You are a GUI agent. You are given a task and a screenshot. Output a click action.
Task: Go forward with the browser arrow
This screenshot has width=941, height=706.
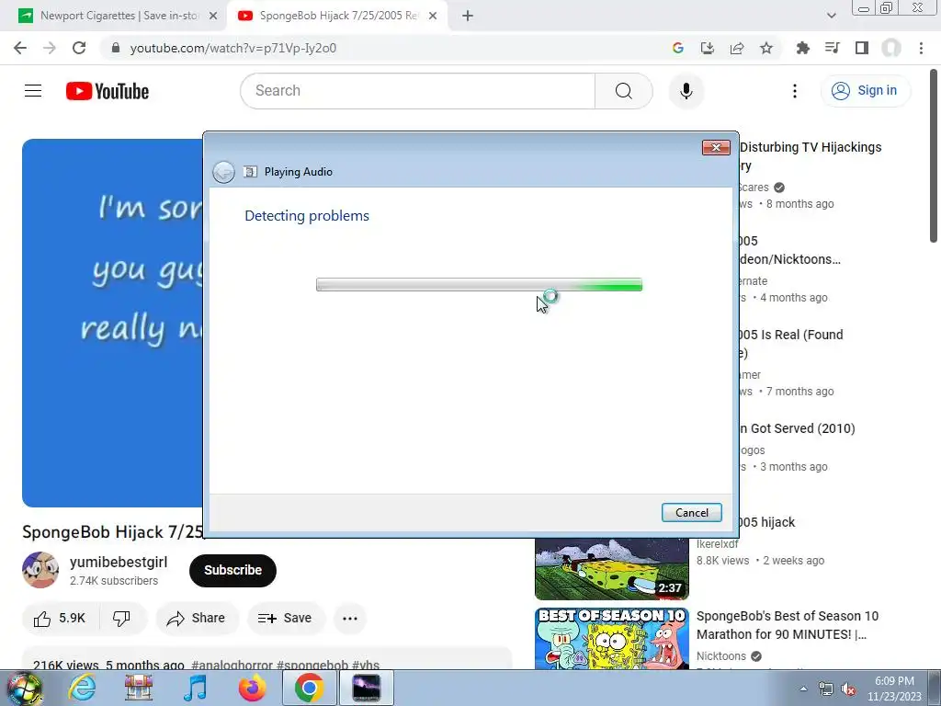[x=50, y=48]
